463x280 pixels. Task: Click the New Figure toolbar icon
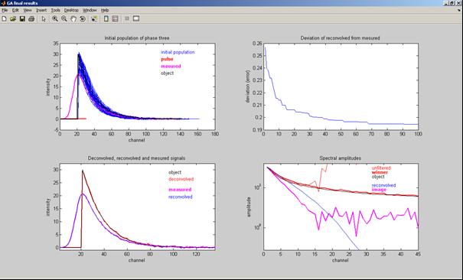[4, 19]
